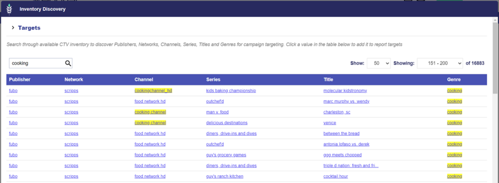This screenshot has height=183, width=499.
Task: Sort by Channel column header
Action: tap(144, 80)
